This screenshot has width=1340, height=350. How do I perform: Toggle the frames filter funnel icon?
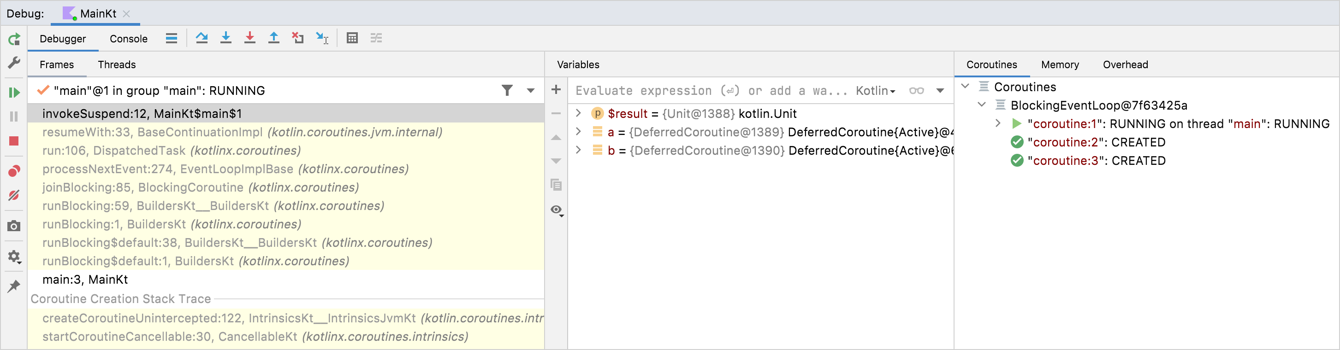pyautogui.click(x=507, y=90)
